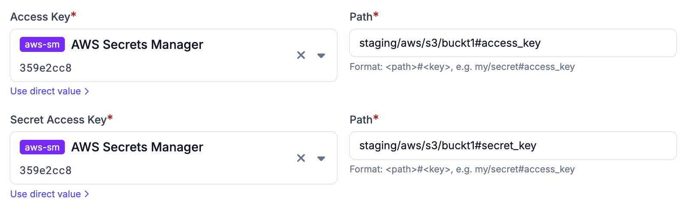Click the aws-sm badge under Access Key
The height and width of the screenshot is (211, 685).
[42, 45]
